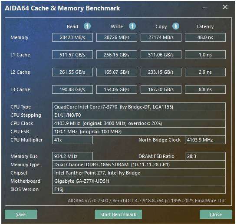Click the Copy info icon
Screen dimensions: 237x224
coord(176,26)
